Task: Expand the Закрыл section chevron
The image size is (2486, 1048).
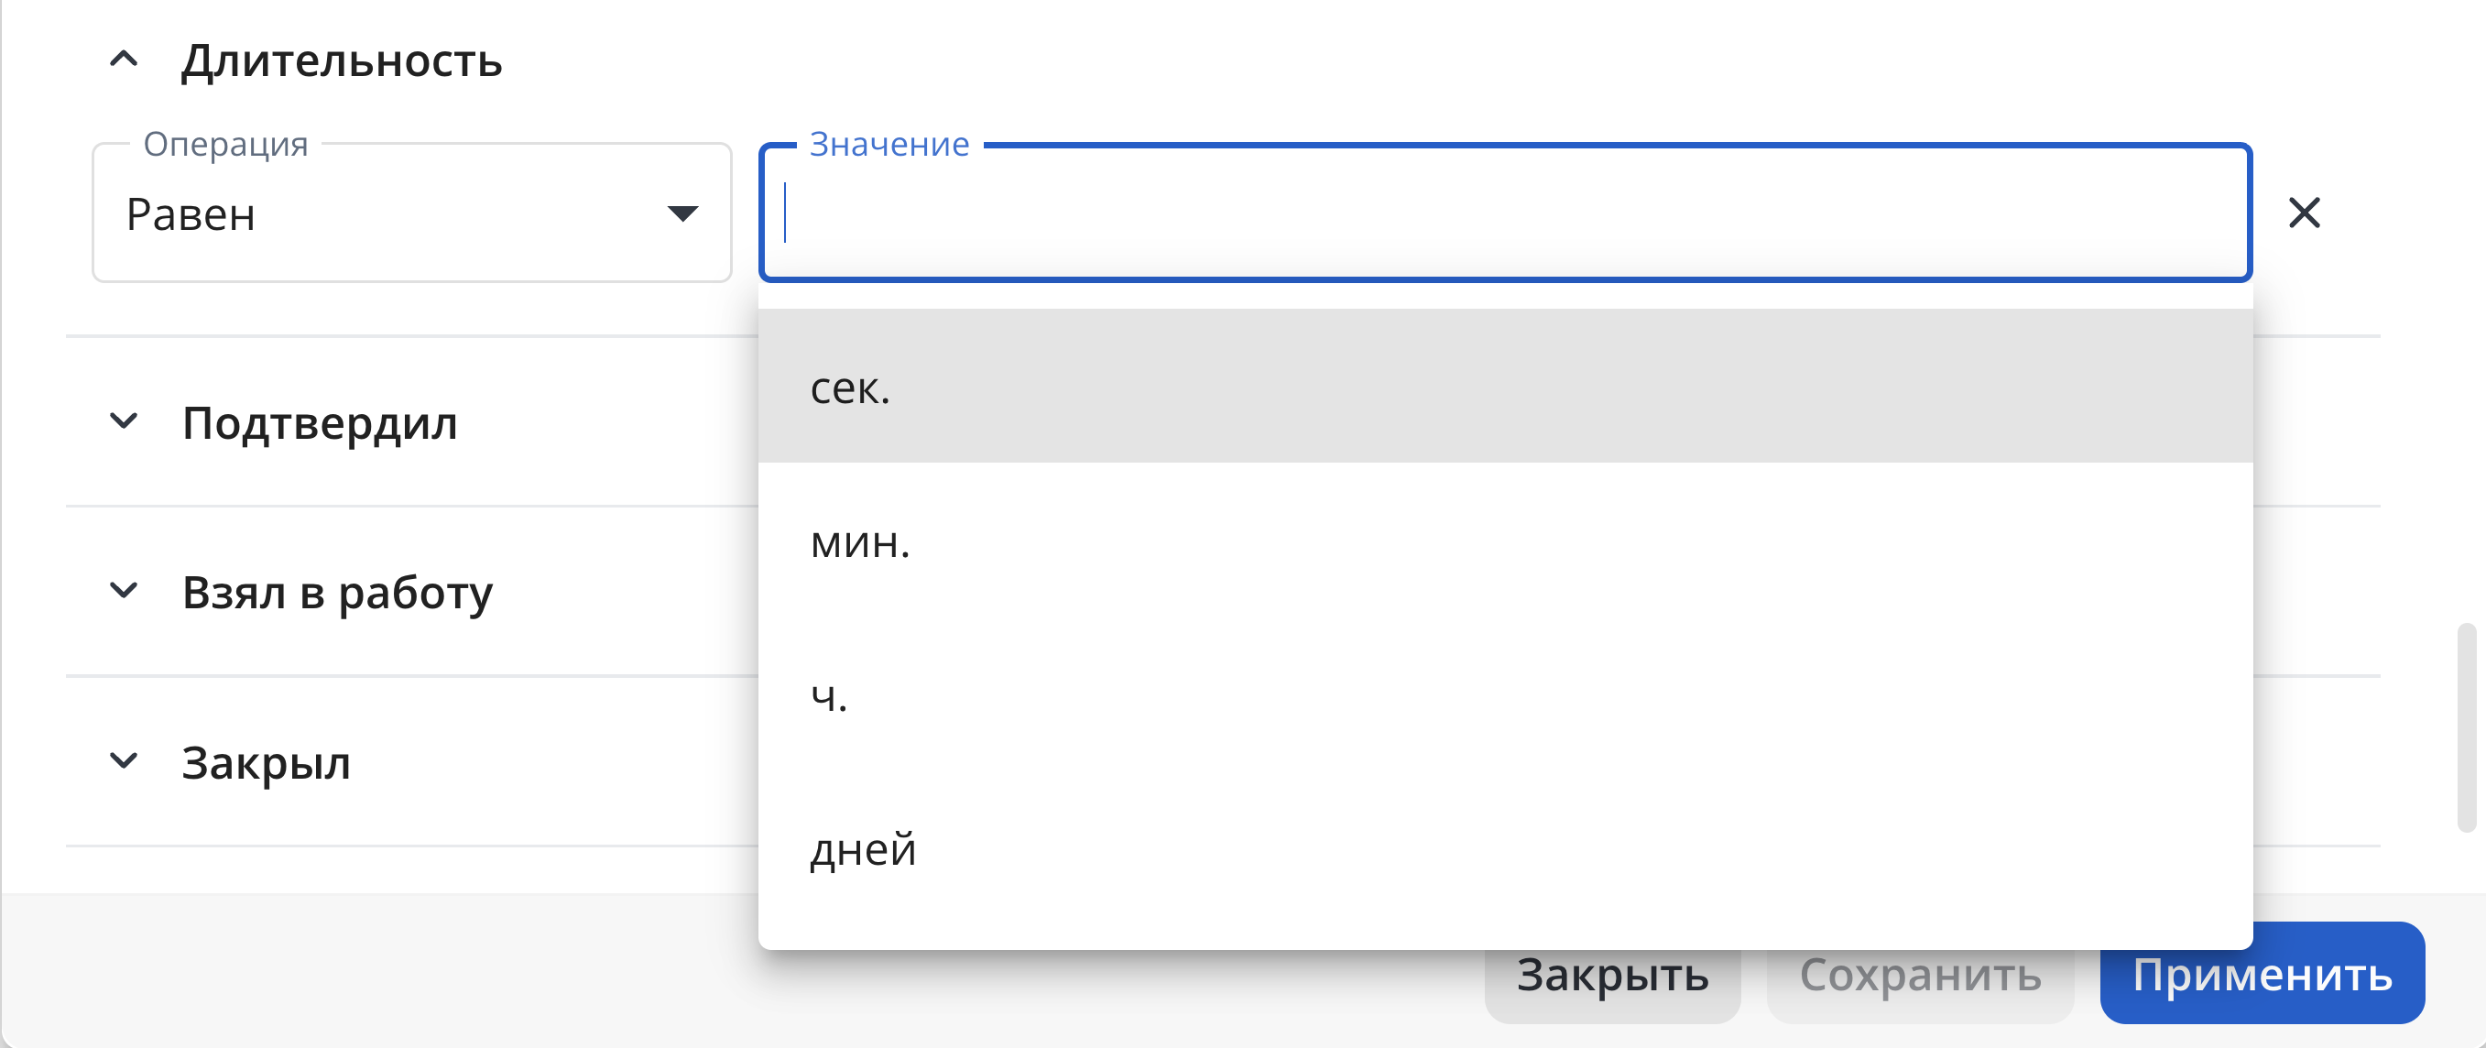Action: pyautogui.click(x=124, y=761)
